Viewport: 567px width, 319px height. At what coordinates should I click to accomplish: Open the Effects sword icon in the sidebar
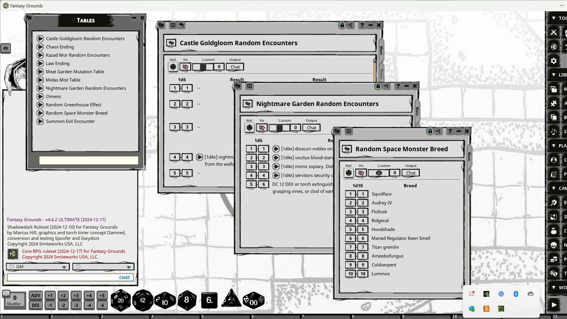coord(554,203)
